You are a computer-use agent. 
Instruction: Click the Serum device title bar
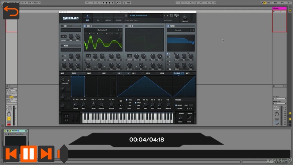point(16,131)
